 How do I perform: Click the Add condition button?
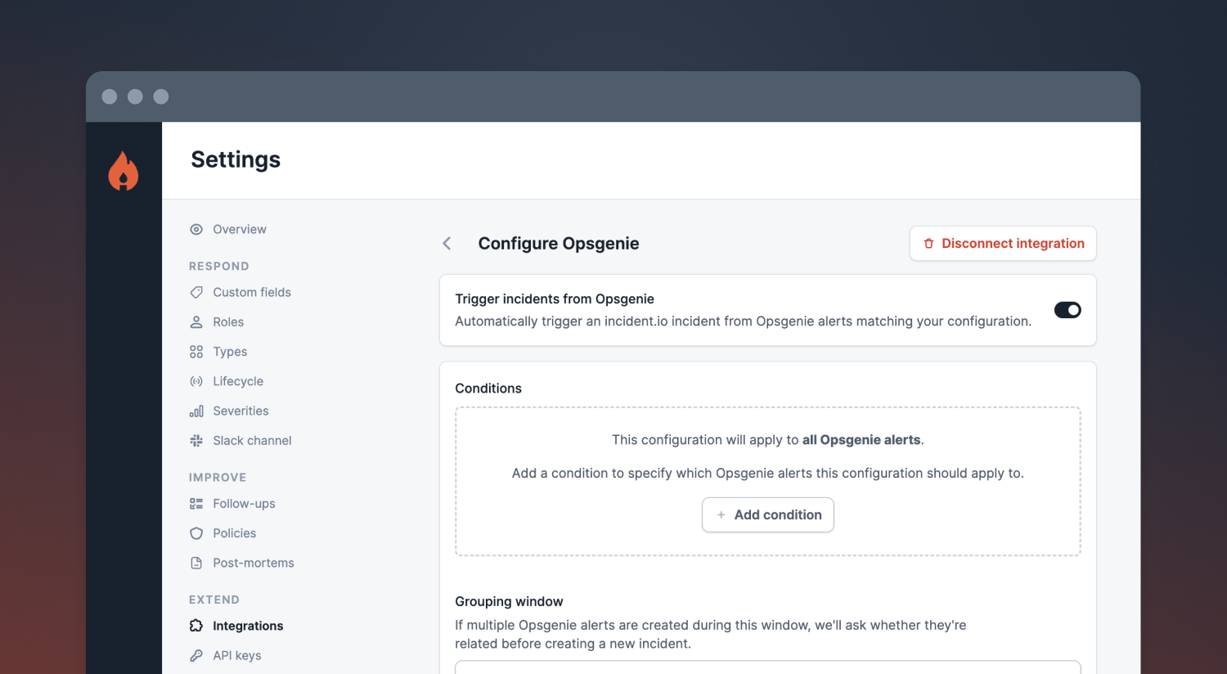point(768,515)
